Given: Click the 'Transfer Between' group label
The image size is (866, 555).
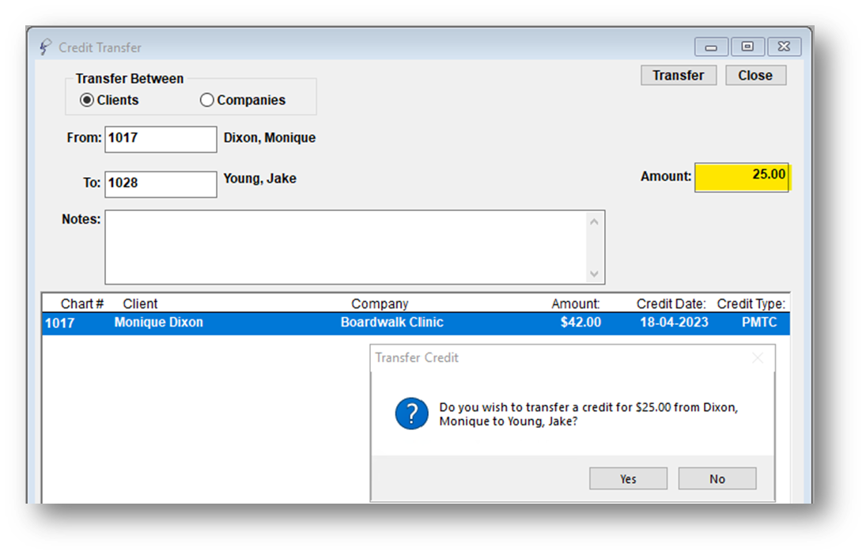Looking at the screenshot, I should point(129,78).
